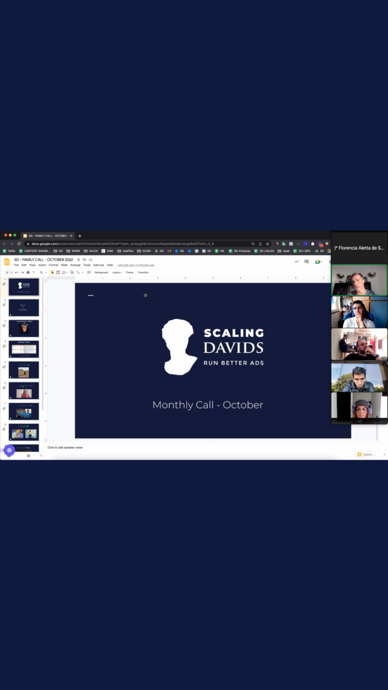
Task: Open last edit version history link
Action: 135,265
